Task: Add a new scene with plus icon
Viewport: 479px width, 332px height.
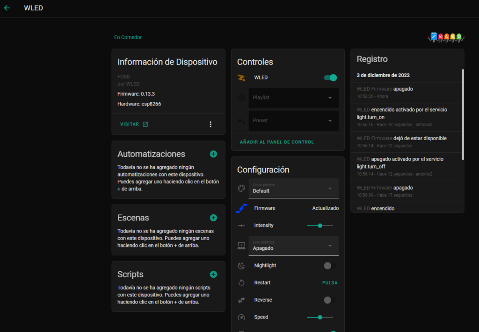Action: coord(213,218)
